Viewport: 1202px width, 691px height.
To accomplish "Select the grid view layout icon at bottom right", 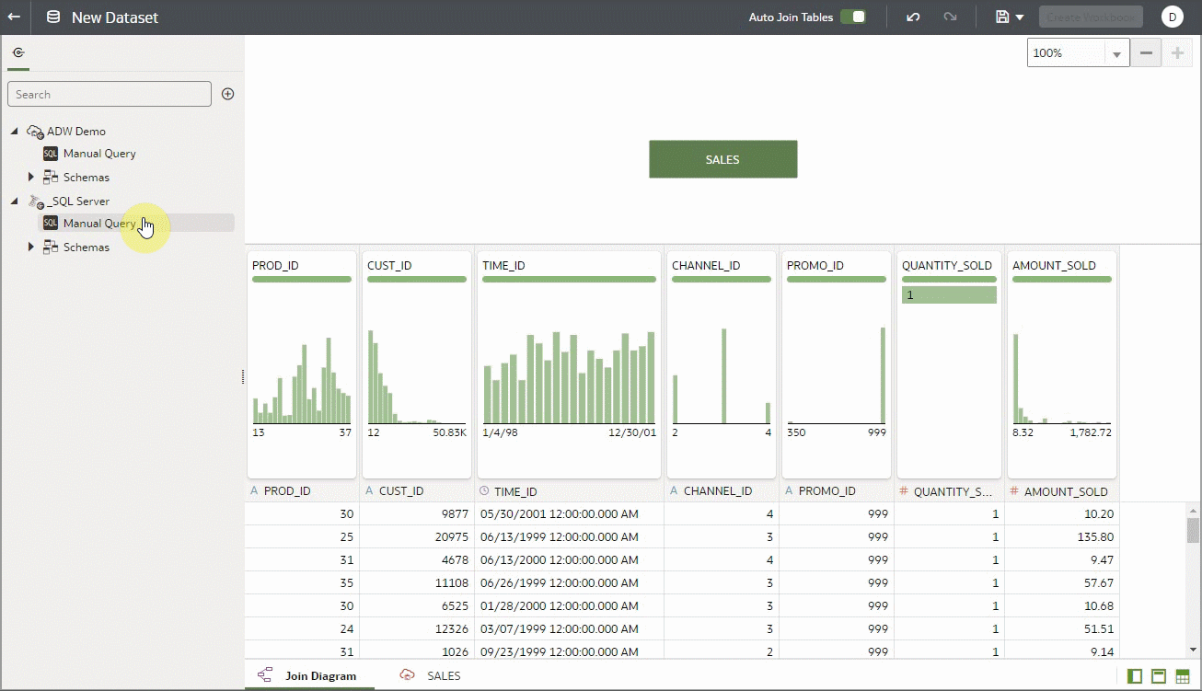I will pyautogui.click(x=1184, y=674).
